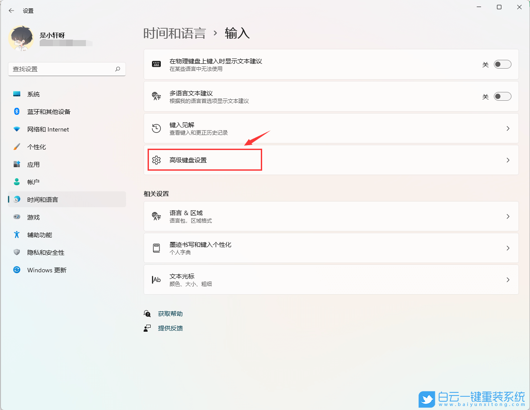
Task: Open 语言 & 区域 settings row
Action: tap(330, 216)
